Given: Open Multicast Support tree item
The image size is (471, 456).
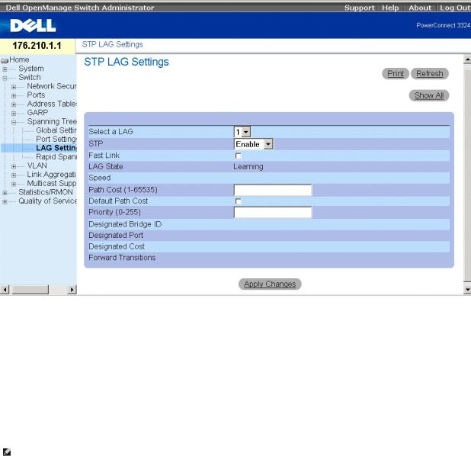Looking at the screenshot, I should click(52, 183).
